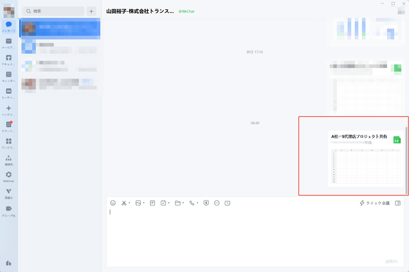
Task: Expand the dropdown arrow beside task checkmark icon
Action: pyautogui.click(x=169, y=203)
